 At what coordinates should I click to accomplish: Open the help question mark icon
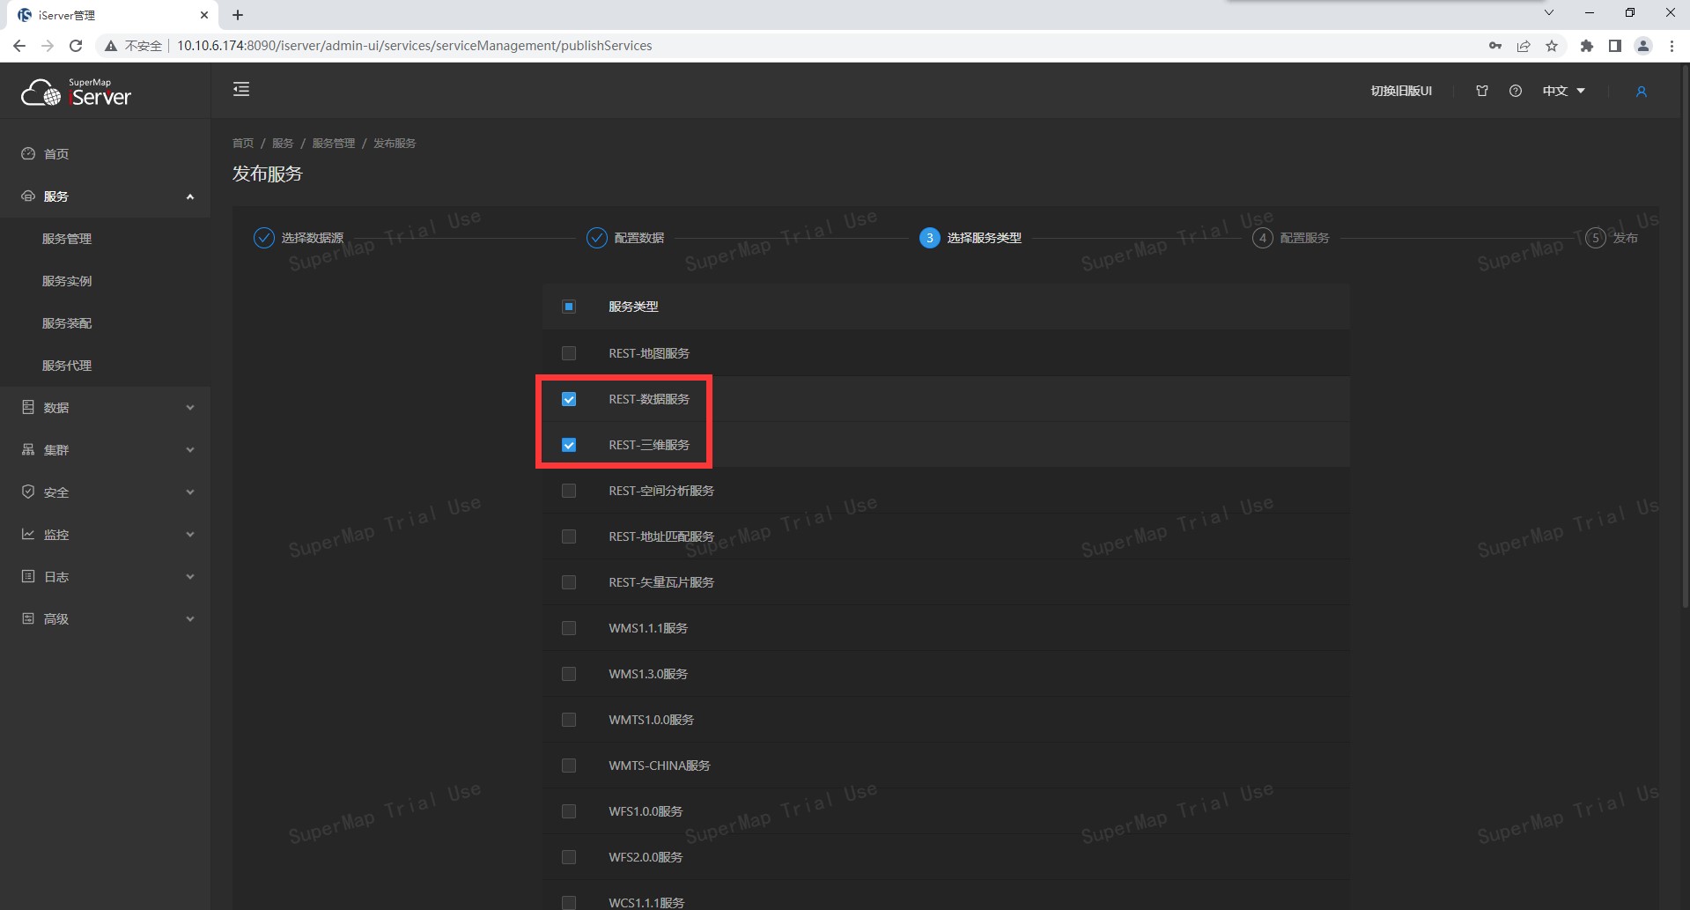(x=1515, y=91)
